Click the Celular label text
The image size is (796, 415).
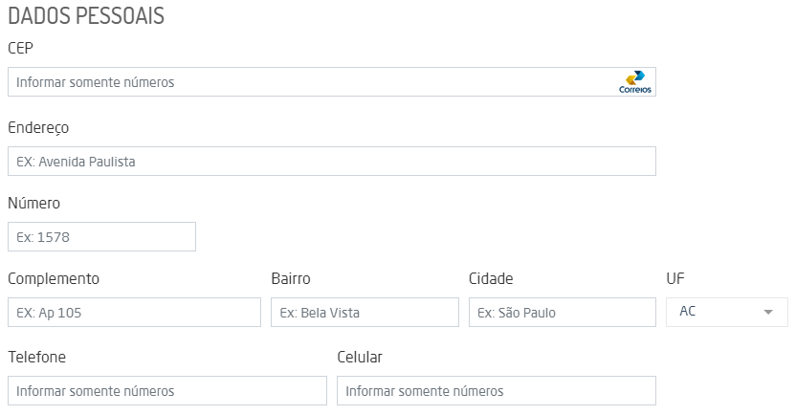360,357
